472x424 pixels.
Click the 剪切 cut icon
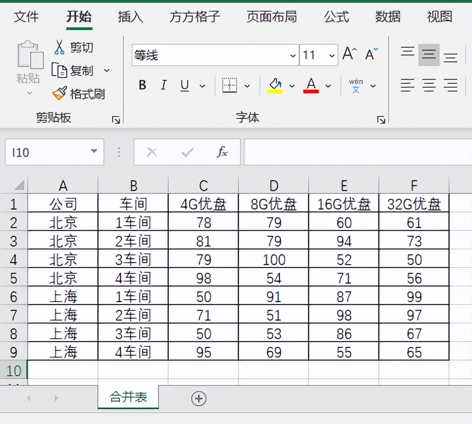pos(59,47)
